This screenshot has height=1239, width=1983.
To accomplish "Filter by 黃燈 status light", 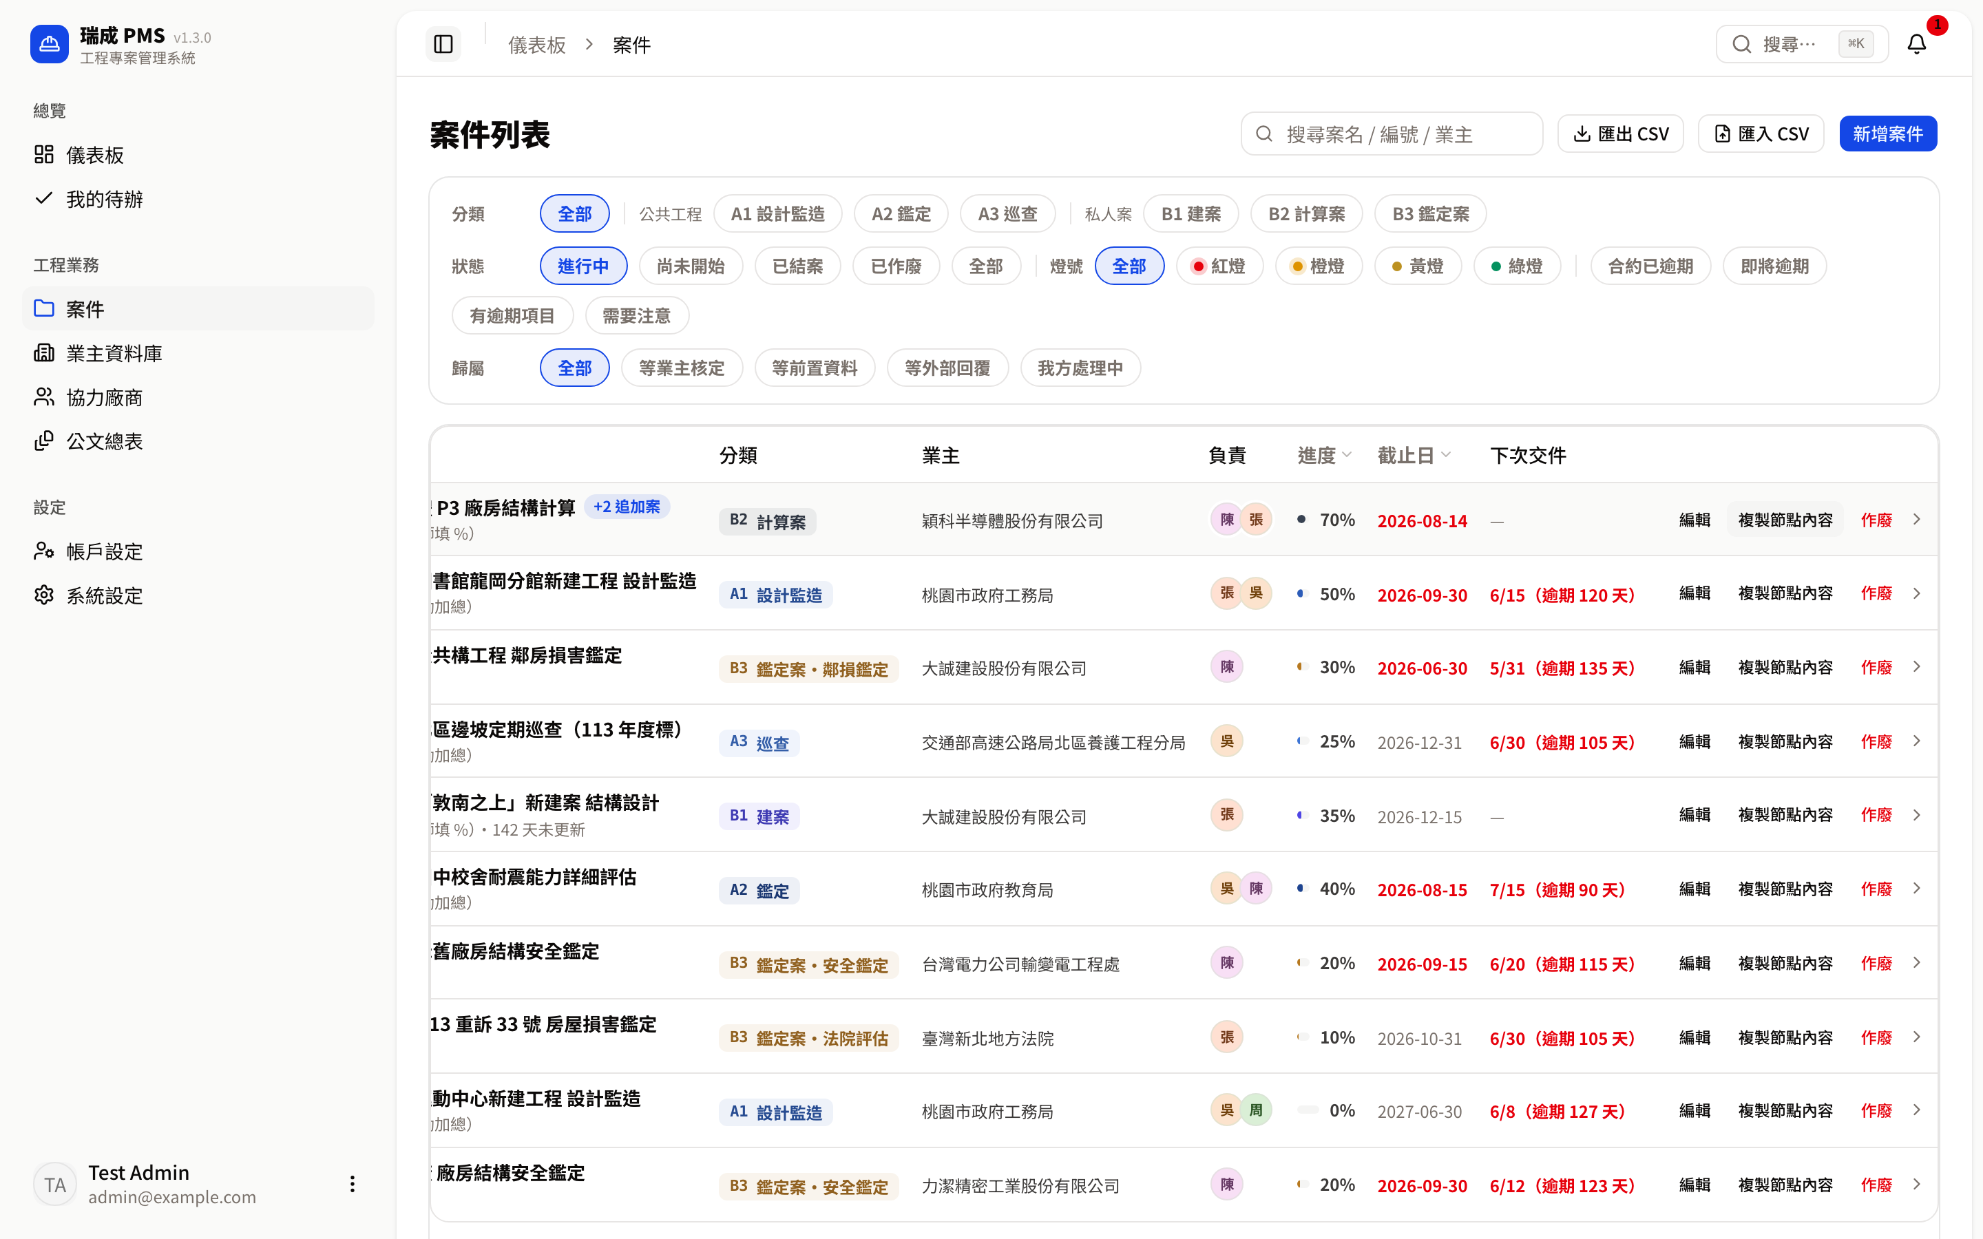I will click(x=1418, y=266).
